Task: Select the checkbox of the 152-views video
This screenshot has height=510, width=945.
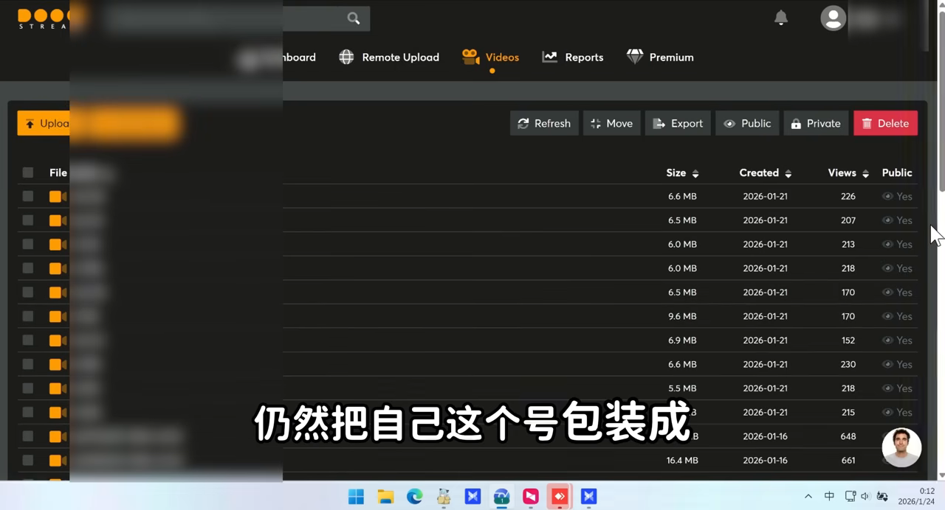Action: (x=28, y=340)
